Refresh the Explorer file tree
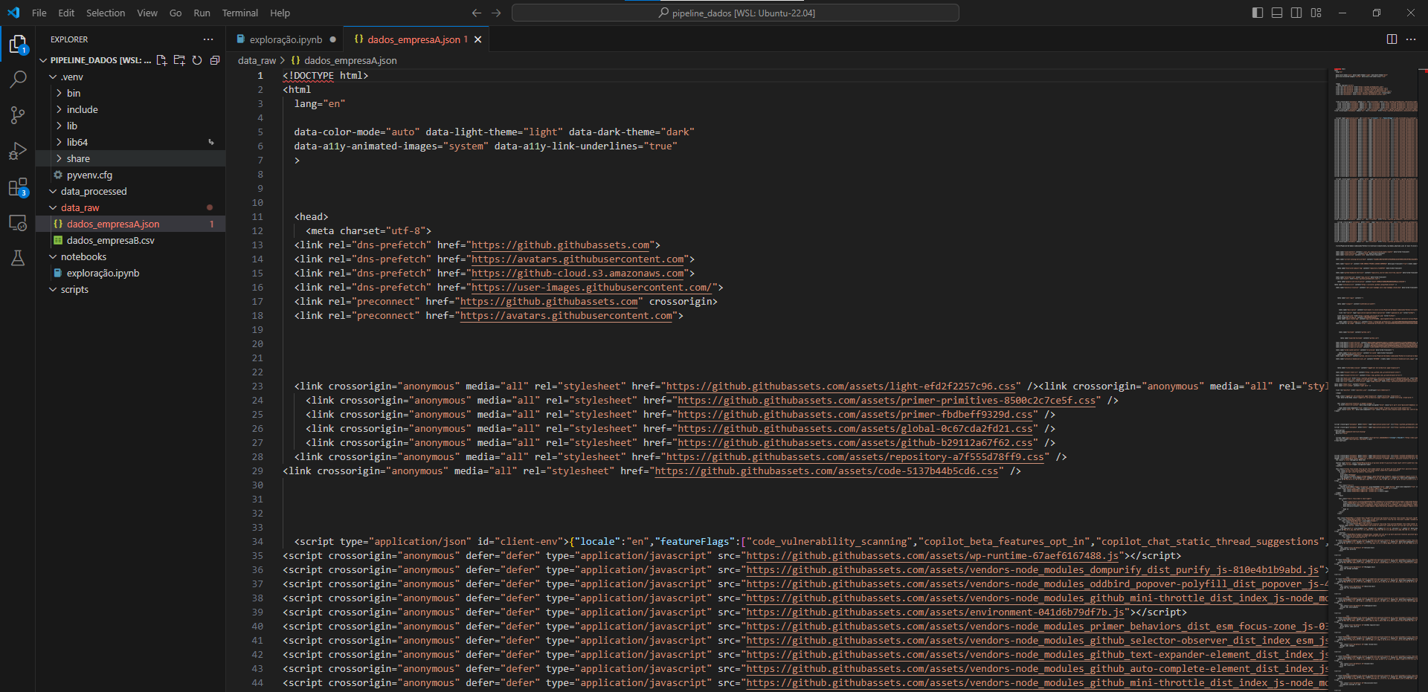The width and height of the screenshot is (1428, 692). 197,60
